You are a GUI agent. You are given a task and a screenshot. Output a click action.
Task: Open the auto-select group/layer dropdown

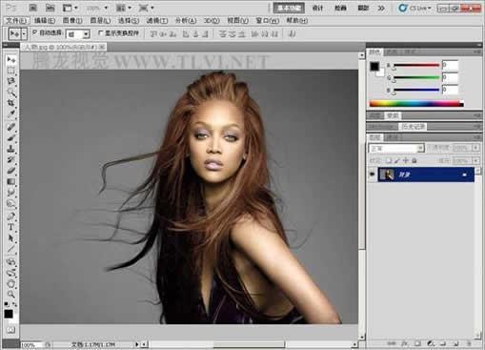(86, 34)
